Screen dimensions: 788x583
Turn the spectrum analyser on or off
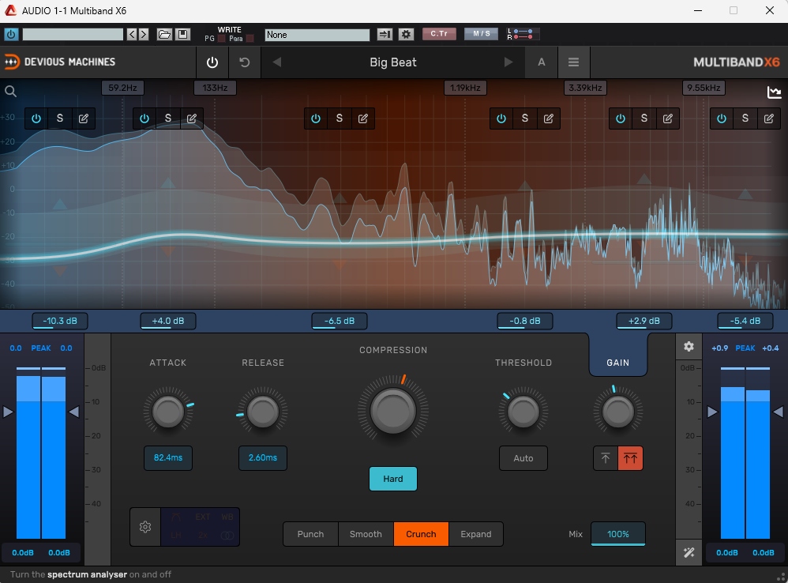(x=774, y=92)
